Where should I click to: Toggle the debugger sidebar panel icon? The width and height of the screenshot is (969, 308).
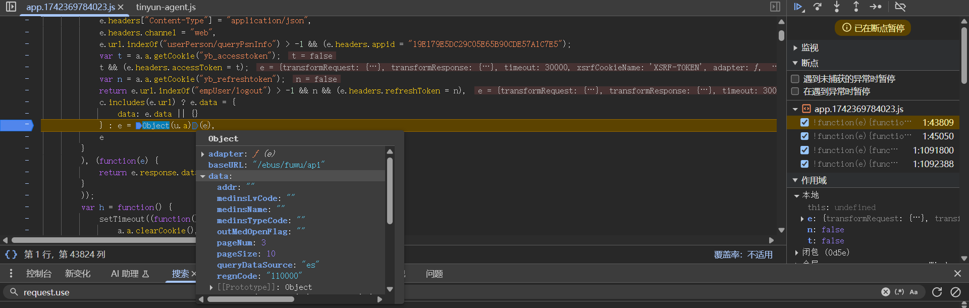coord(775,7)
